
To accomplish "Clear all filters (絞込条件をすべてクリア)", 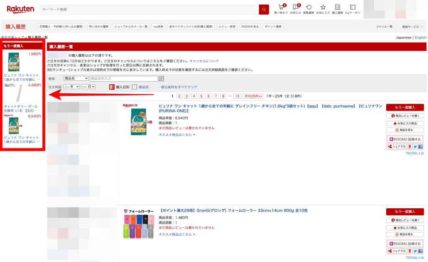I will [x=179, y=87].
